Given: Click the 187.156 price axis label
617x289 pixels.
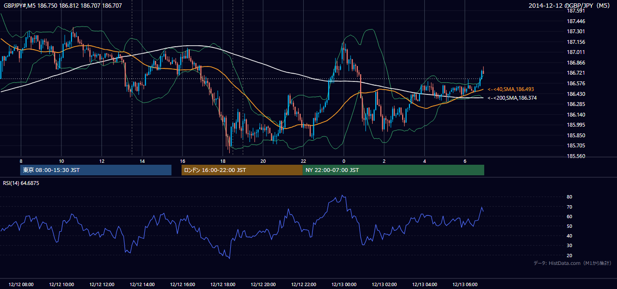Looking at the screenshot, I should pyautogui.click(x=575, y=42).
